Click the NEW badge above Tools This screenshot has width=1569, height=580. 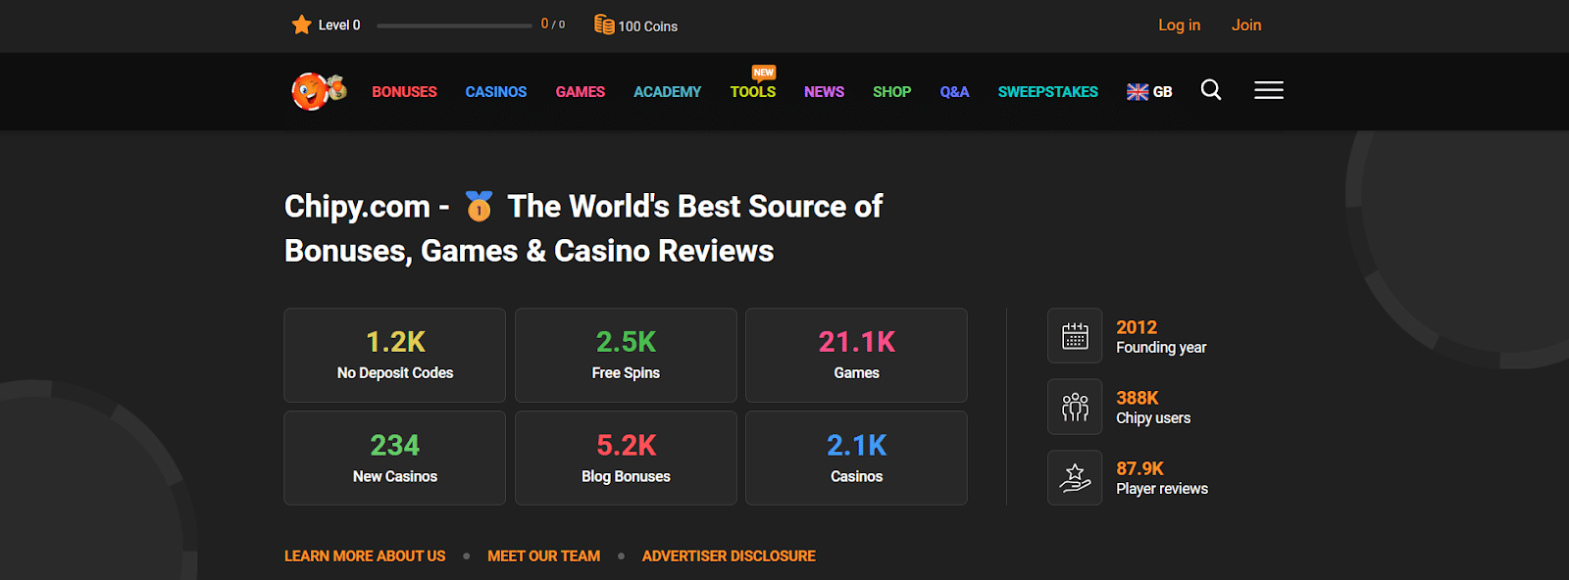pos(764,72)
